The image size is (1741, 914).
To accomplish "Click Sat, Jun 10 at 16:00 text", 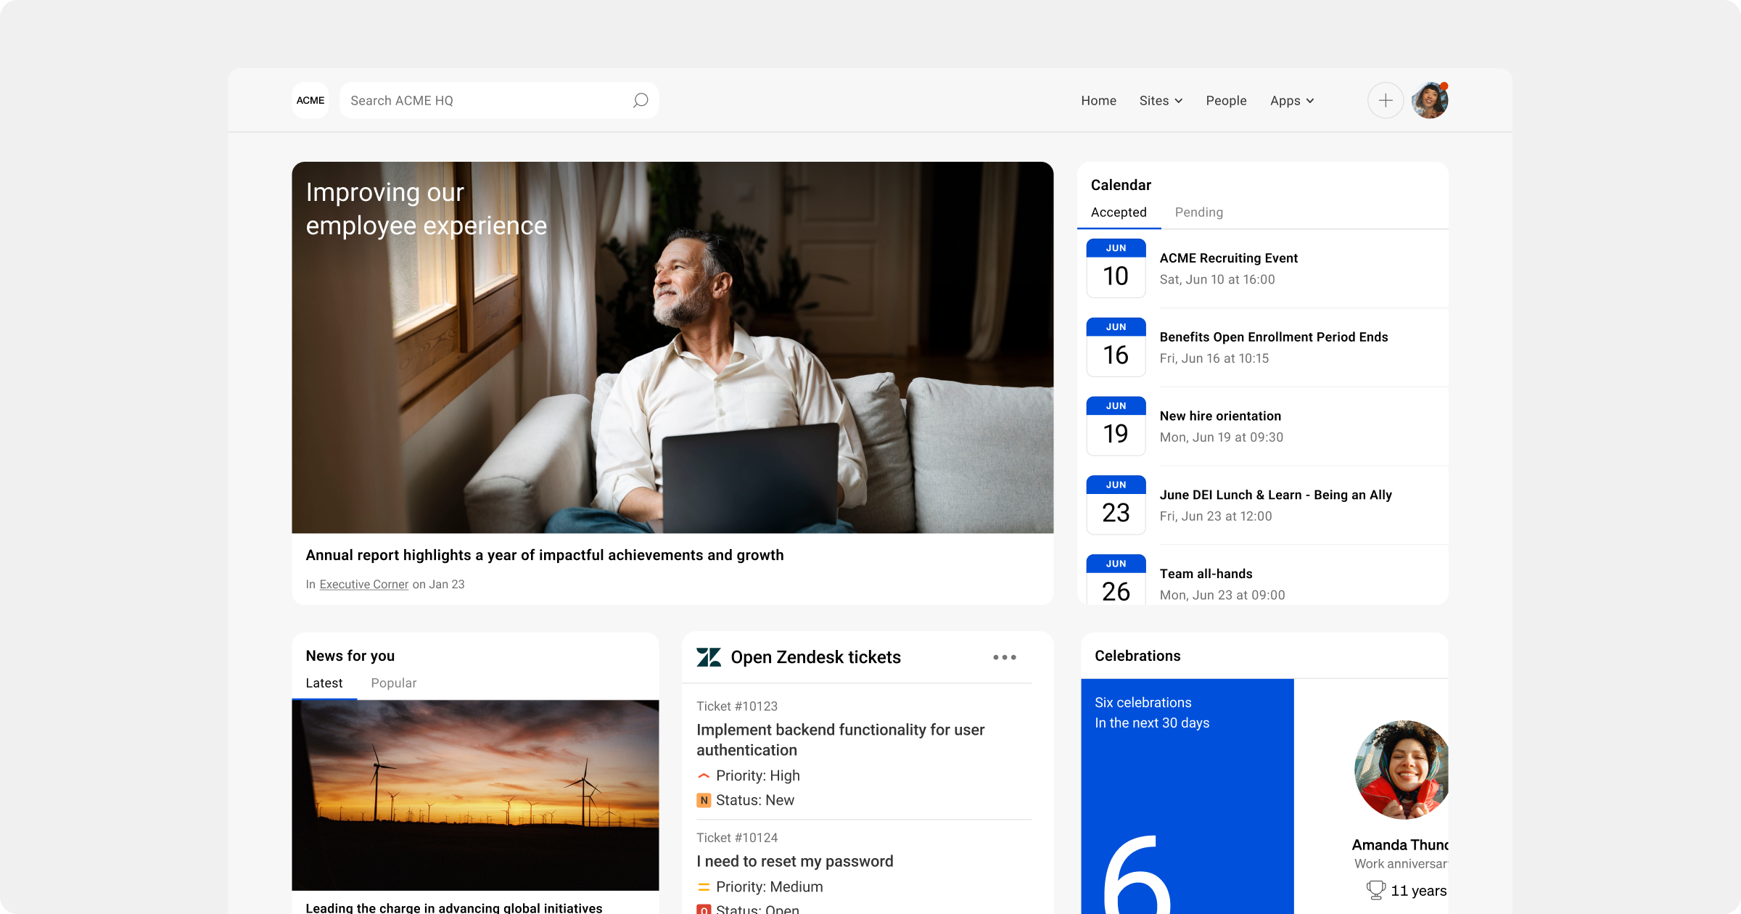I will coord(1217,280).
